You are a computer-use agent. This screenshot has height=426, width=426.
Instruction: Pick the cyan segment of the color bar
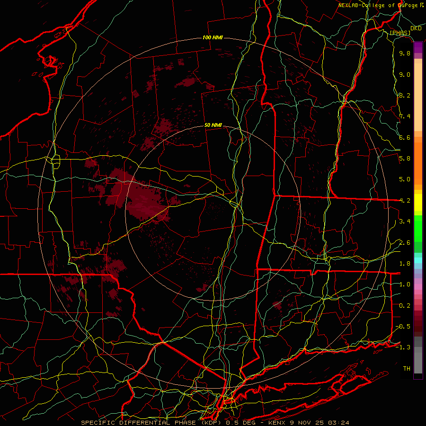pos(418,260)
